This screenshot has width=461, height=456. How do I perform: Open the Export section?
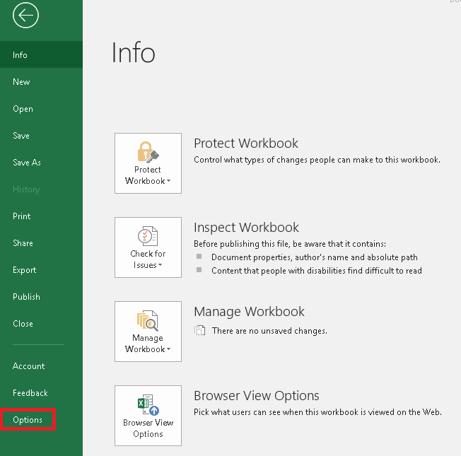pyautogui.click(x=24, y=270)
